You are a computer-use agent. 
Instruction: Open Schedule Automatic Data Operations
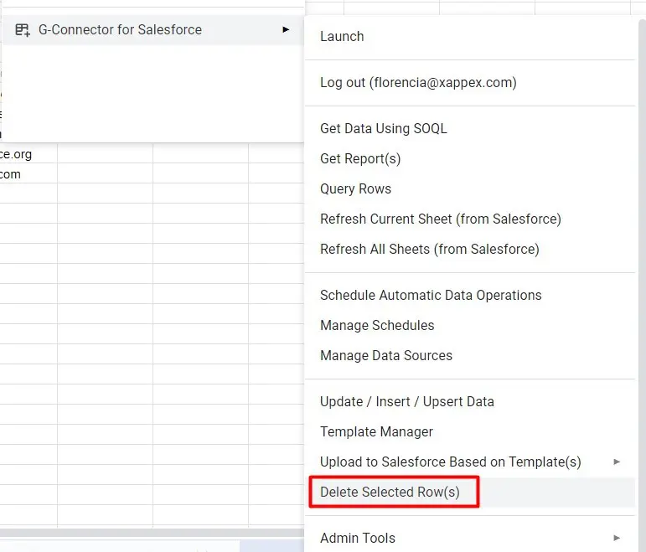(470, 295)
